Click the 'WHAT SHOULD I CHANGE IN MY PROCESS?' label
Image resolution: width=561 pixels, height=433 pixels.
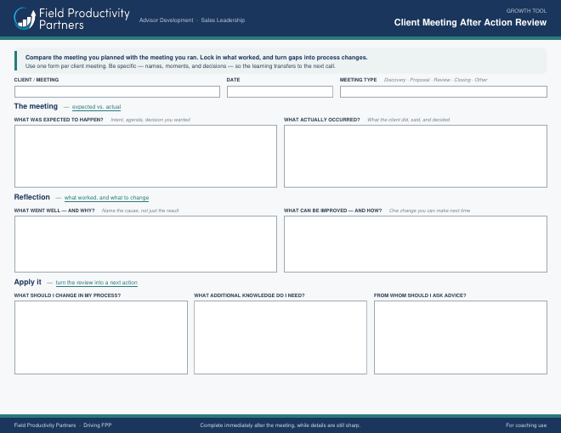[67, 295]
